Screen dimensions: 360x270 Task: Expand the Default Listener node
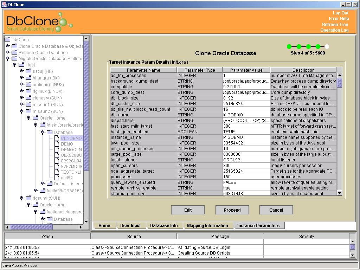pos(43,183)
